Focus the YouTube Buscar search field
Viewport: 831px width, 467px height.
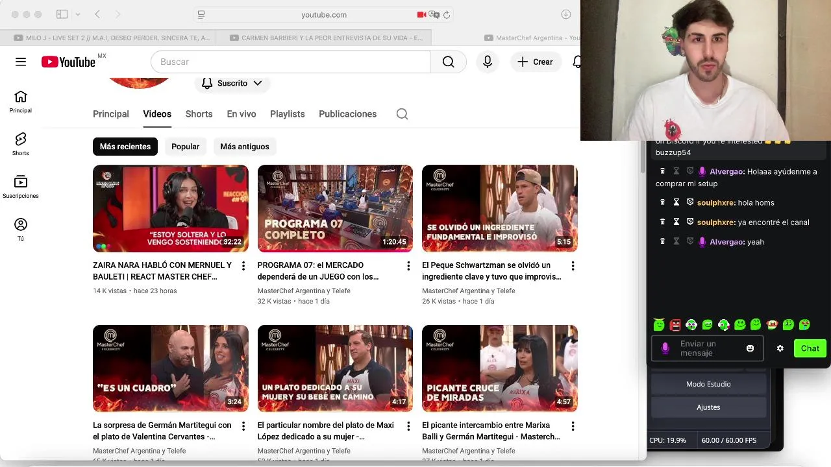point(290,62)
